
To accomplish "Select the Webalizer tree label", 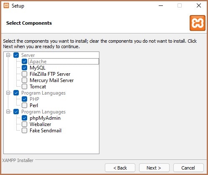I will coord(40,124).
